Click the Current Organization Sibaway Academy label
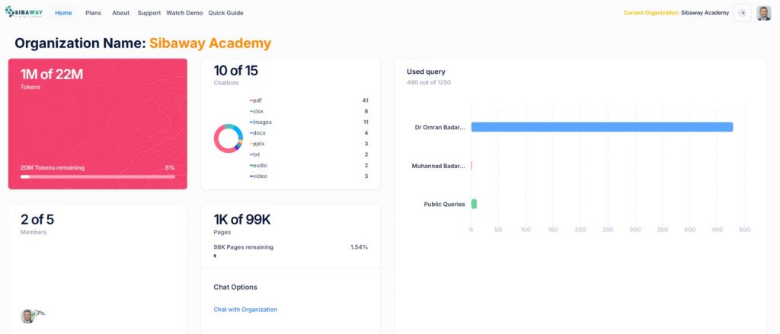 point(676,13)
